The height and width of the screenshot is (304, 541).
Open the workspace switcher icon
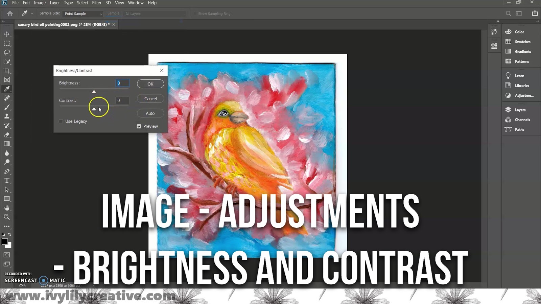tap(519, 14)
